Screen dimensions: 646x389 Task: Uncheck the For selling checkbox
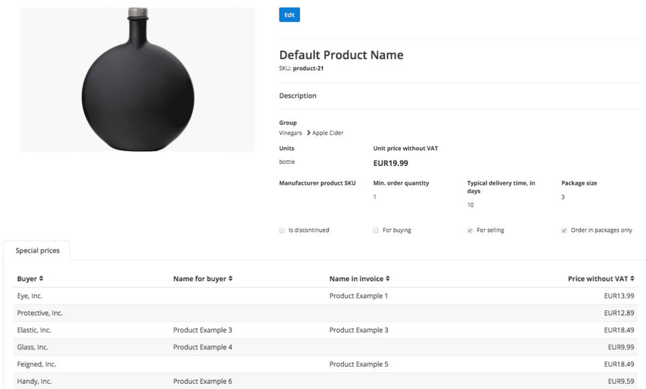[470, 230]
